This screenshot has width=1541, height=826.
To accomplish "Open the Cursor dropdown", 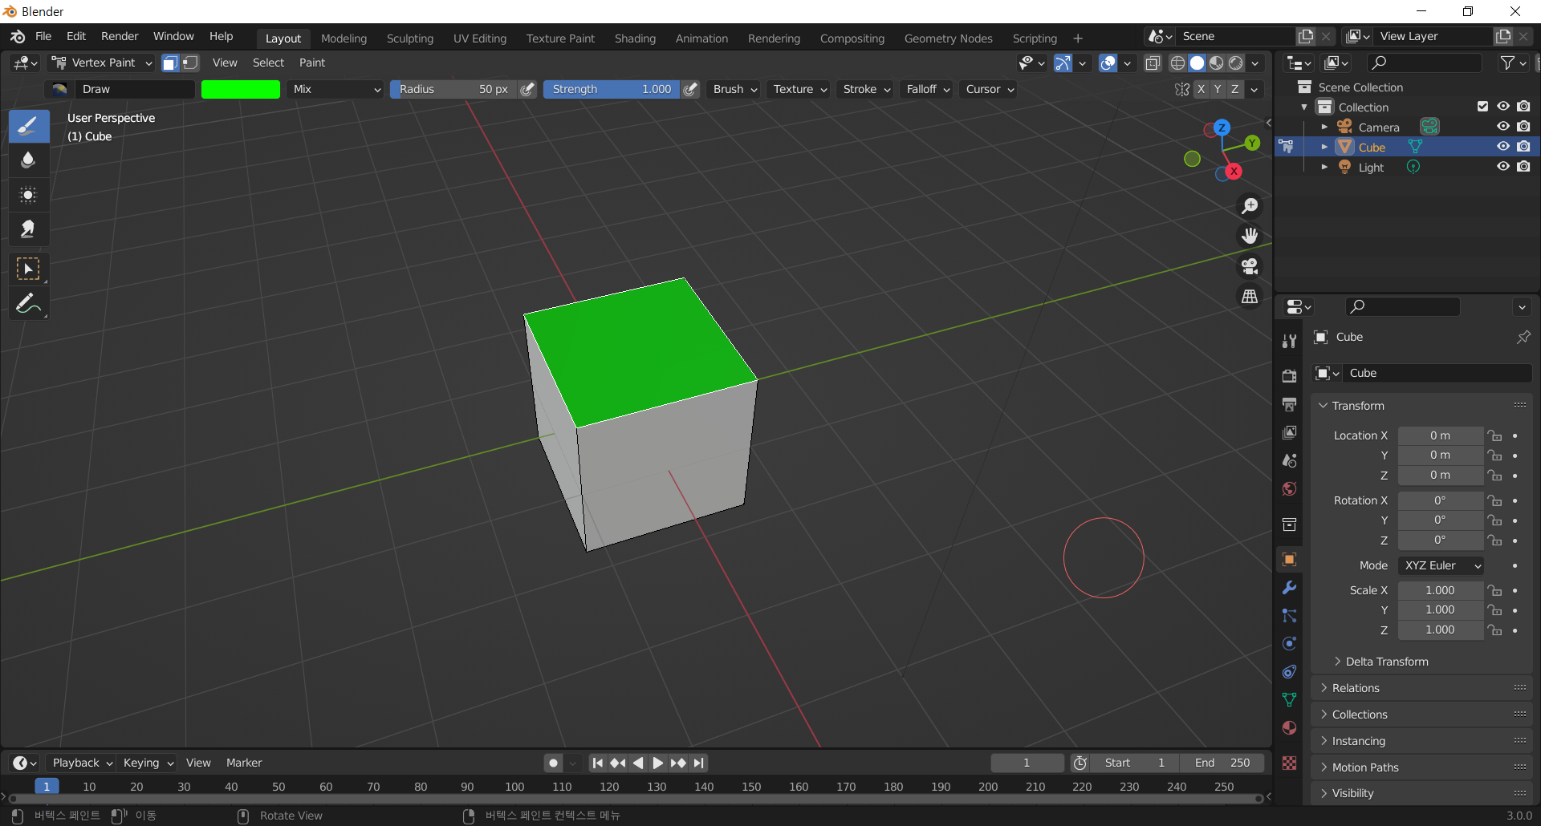I will 989,89.
